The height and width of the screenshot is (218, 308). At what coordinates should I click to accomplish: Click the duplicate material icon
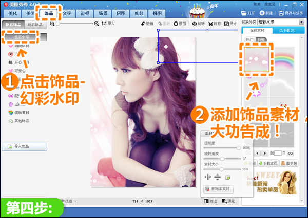[x=227, y=177]
